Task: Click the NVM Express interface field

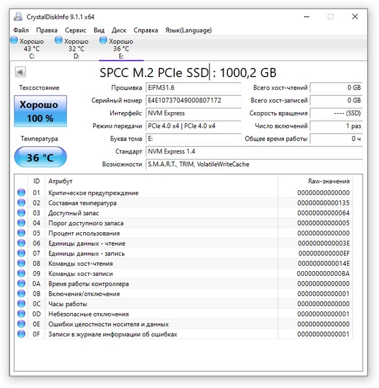Action: point(193,113)
